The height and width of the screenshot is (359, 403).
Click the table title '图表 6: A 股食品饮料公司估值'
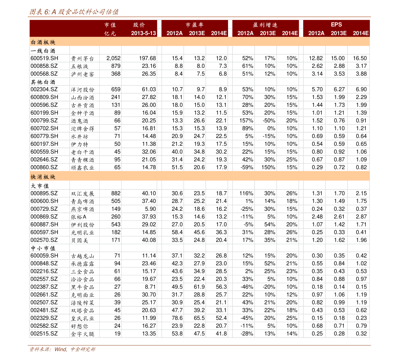pyautogui.click(x=74, y=12)
